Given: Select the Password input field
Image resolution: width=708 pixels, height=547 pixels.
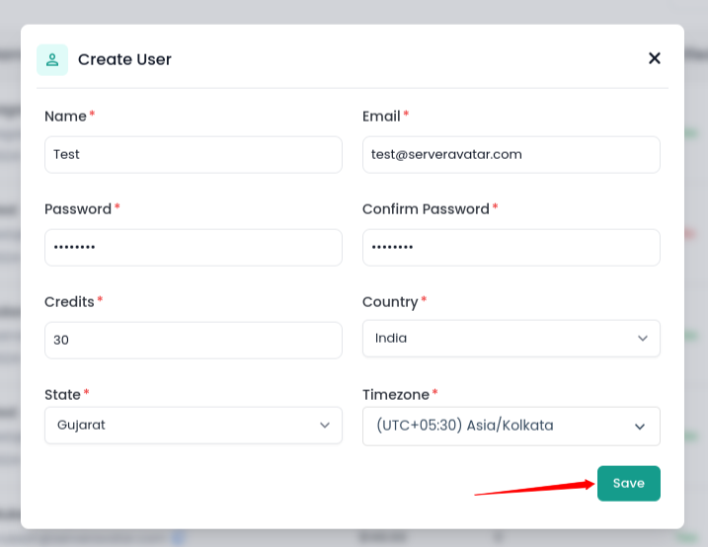Looking at the screenshot, I should click(193, 248).
